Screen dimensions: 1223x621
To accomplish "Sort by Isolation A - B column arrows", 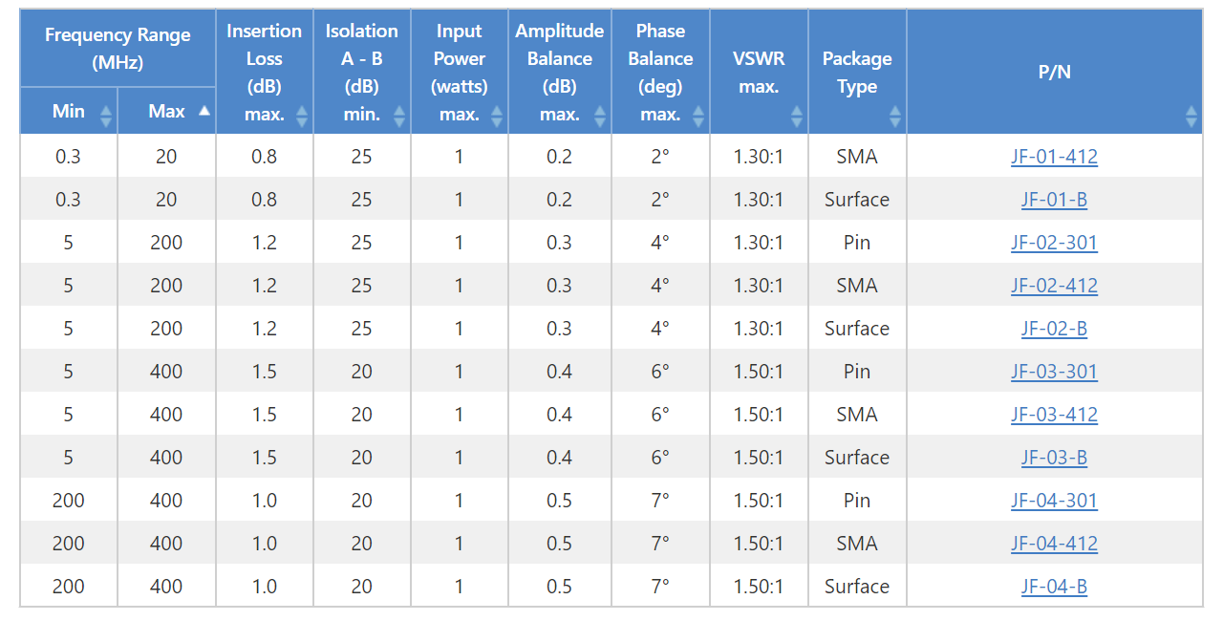I will pyautogui.click(x=399, y=117).
